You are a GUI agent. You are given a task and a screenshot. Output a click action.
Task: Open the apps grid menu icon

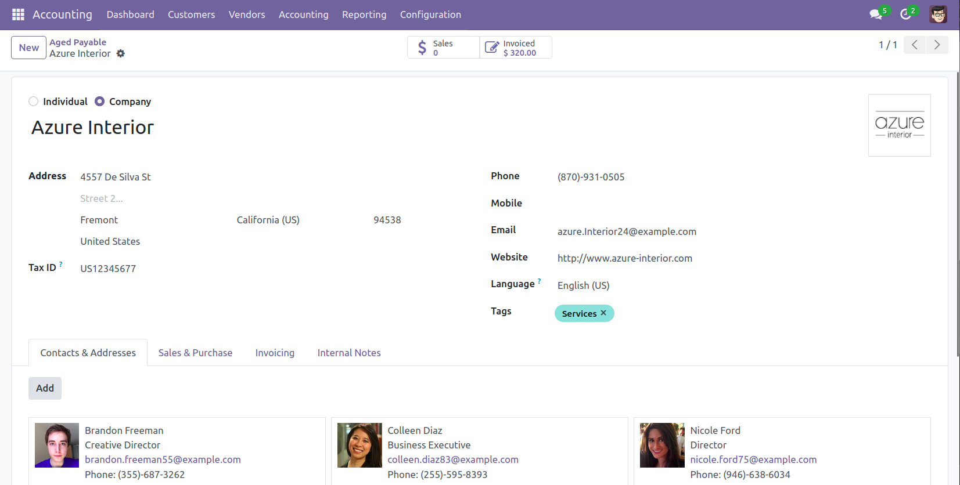18,15
